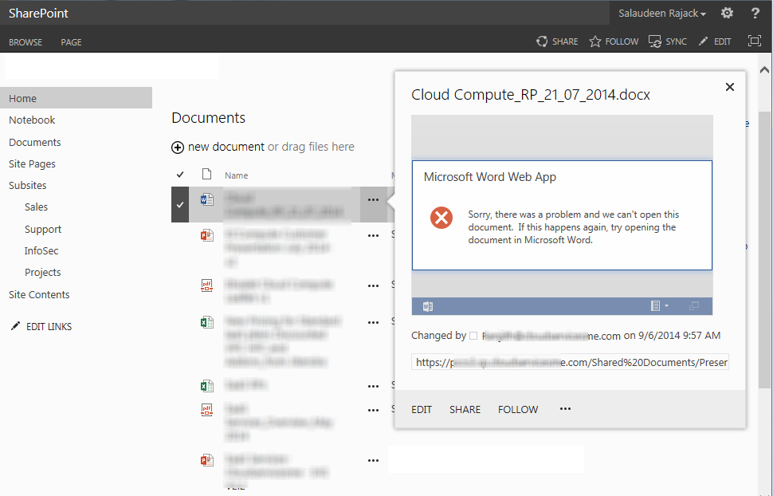The height and width of the screenshot is (496, 773).
Task: Add a new document with the plus icon
Action: (178, 147)
